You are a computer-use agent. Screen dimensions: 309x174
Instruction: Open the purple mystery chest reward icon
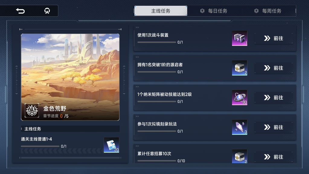(x=240, y=38)
